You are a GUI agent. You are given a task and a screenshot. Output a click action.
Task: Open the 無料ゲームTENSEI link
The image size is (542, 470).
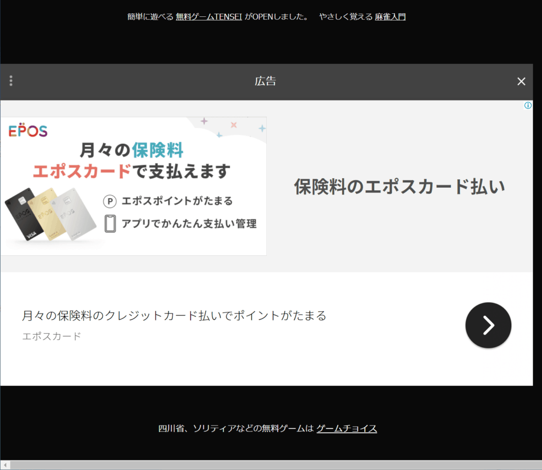209,16
